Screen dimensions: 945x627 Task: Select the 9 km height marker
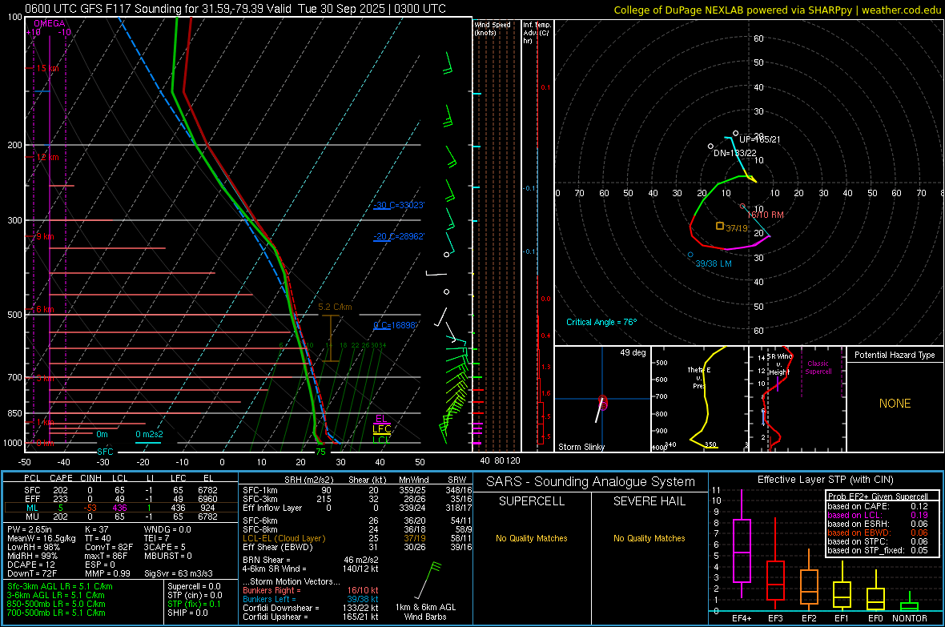(x=45, y=236)
